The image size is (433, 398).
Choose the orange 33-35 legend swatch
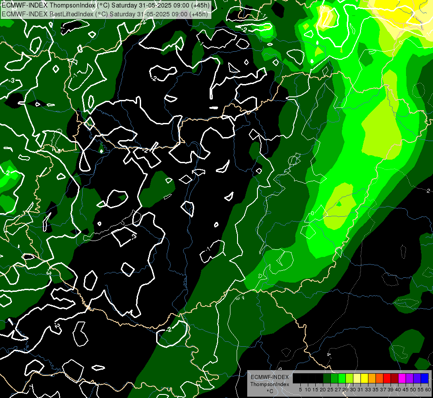(x=372, y=378)
